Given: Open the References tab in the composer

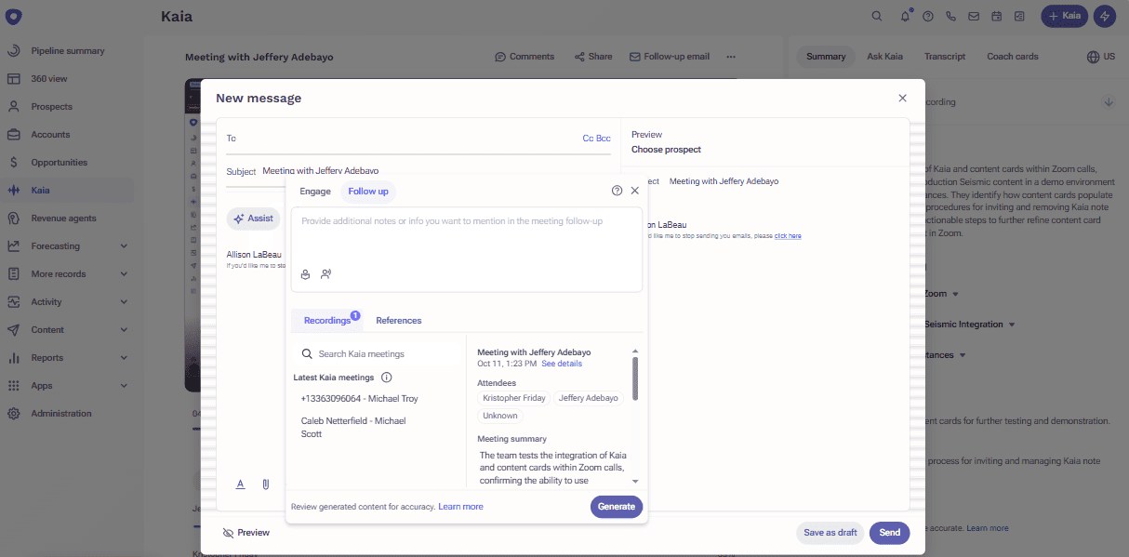Looking at the screenshot, I should [398, 320].
